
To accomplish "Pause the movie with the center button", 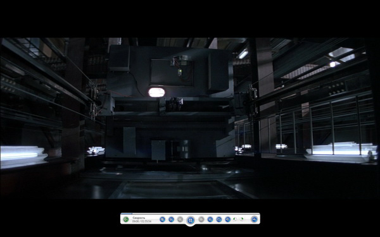I will point(191,220).
